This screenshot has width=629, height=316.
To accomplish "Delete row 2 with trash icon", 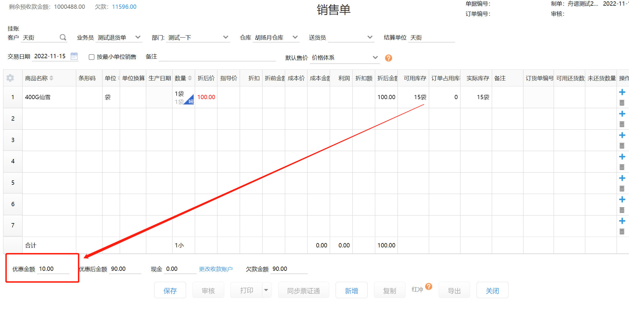I will point(622,124).
